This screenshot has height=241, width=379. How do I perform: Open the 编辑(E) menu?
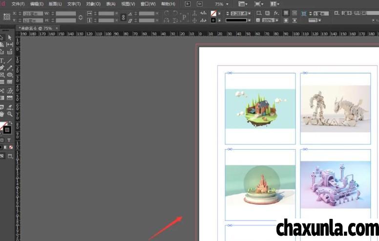click(37, 4)
